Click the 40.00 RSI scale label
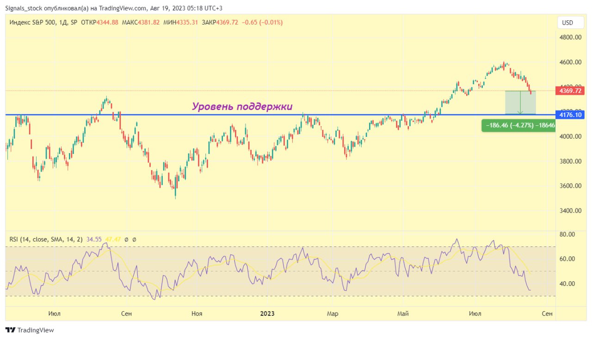 pos(567,284)
